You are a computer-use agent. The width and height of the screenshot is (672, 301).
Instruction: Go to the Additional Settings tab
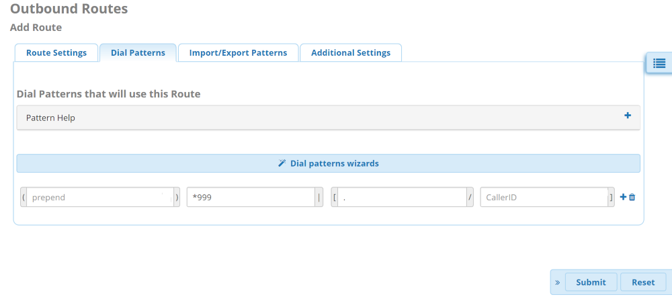click(x=351, y=53)
